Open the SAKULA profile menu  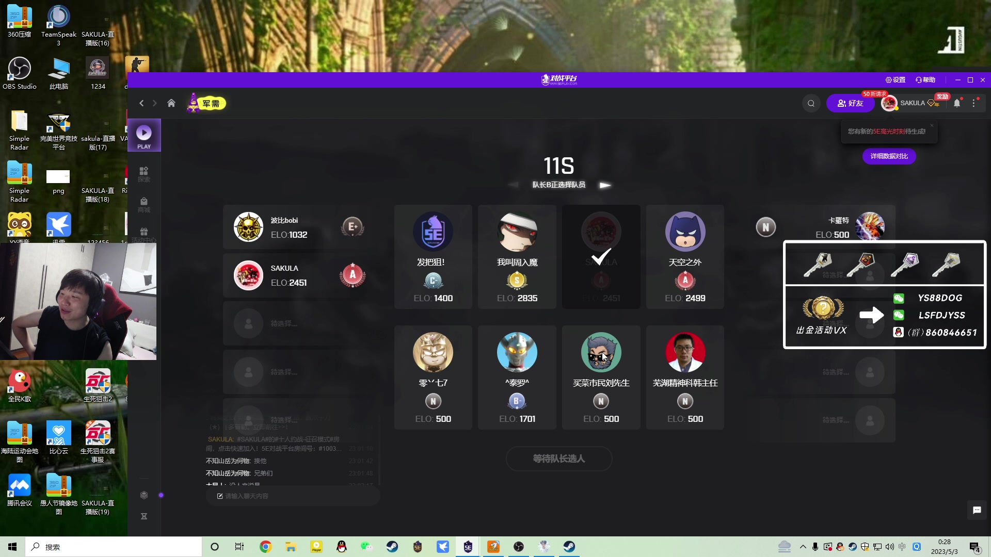(x=912, y=103)
